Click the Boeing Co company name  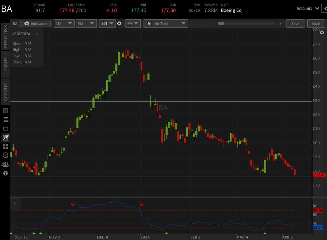click(231, 10)
